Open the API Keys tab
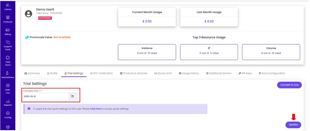 [245, 73]
